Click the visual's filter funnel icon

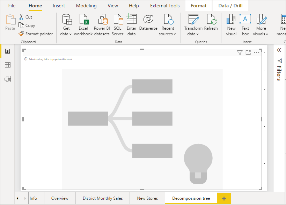[240, 52]
